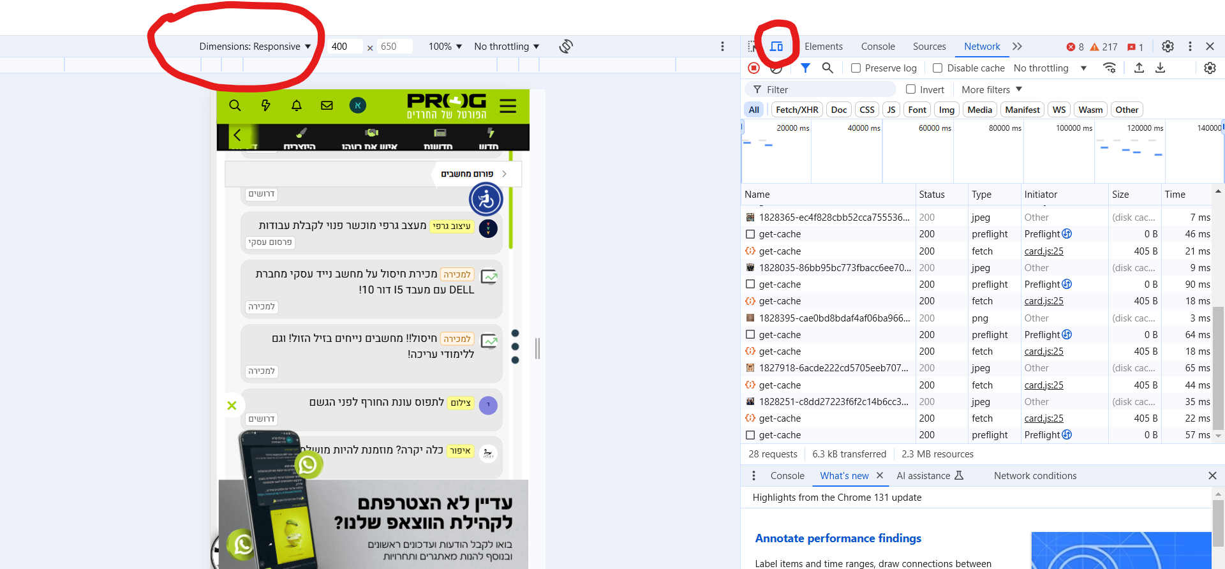Viewport: 1225px width, 569px height.
Task: Click the blue accessibility wheelchair icon
Action: coord(486,200)
